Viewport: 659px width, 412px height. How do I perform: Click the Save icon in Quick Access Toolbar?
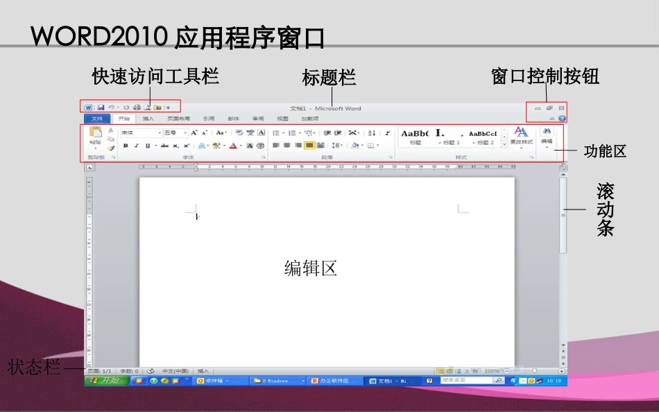pos(101,108)
